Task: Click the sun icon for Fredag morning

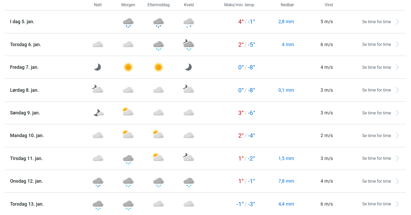Action: pyautogui.click(x=128, y=67)
